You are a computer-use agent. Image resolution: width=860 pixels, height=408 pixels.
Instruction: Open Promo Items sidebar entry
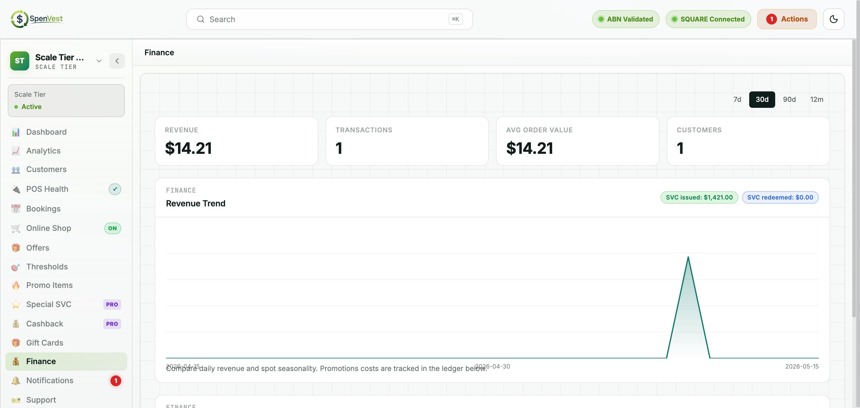[66, 286]
